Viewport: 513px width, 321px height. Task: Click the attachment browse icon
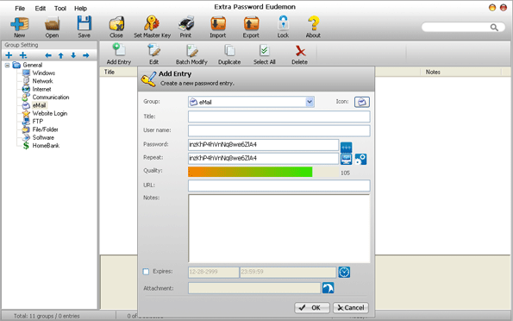pyautogui.click(x=328, y=288)
